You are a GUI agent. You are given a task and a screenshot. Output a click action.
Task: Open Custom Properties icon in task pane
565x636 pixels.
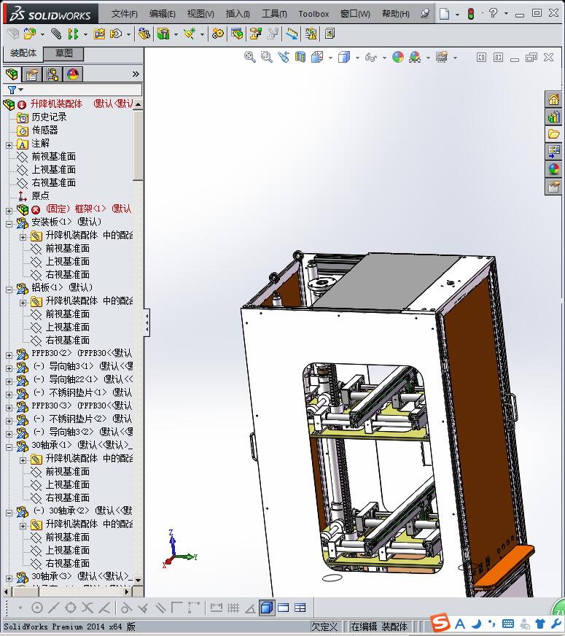(553, 187)
